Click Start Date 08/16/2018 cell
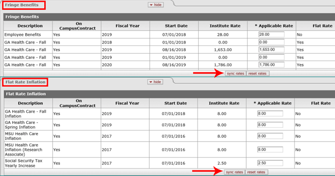Screen dimensions: 335x176 (x=174, y=50)
